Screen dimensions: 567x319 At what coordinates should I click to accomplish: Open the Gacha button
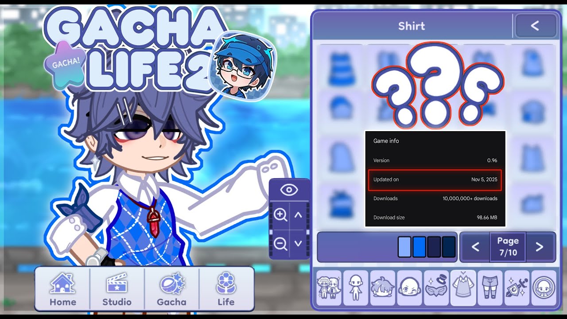[172, 289]
